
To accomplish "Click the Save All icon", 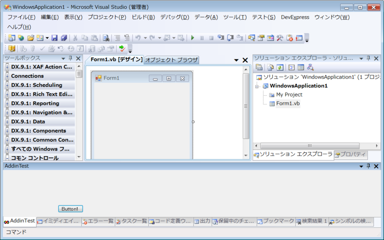I will click(x=64, y=38).
